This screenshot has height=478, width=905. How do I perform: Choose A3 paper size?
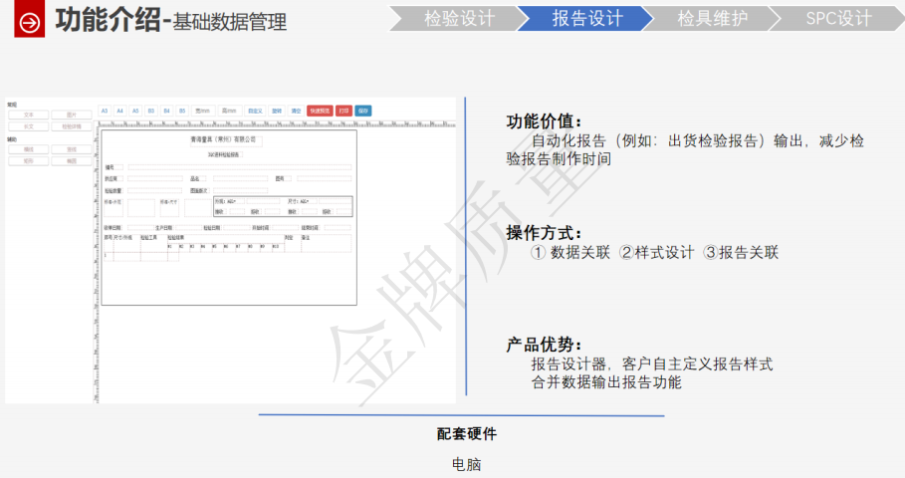105,111
